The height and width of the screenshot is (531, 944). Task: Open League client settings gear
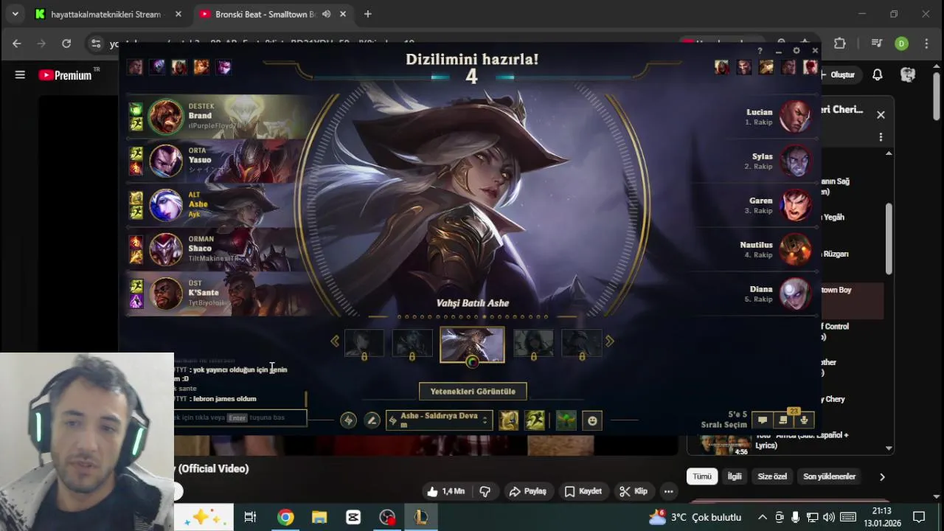pyautogui.click(x=796, y=51)
